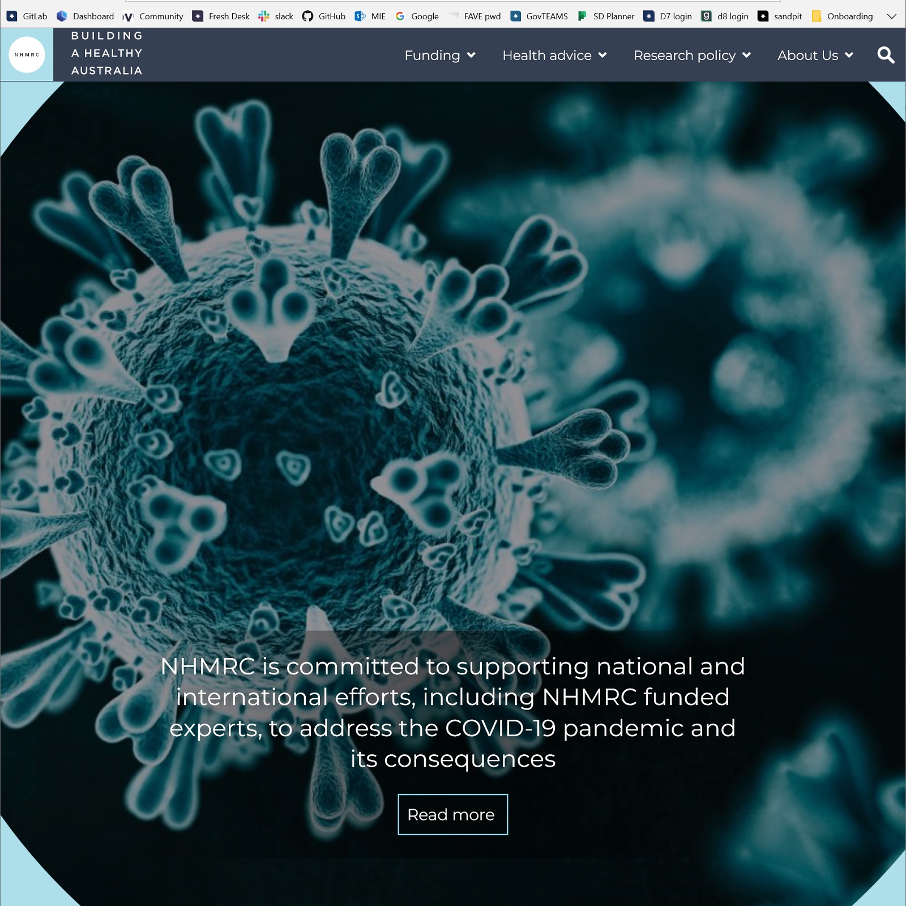Open the GitHub bookmark
The height and width of the screenshot is (906, 906).
point(323,16)
